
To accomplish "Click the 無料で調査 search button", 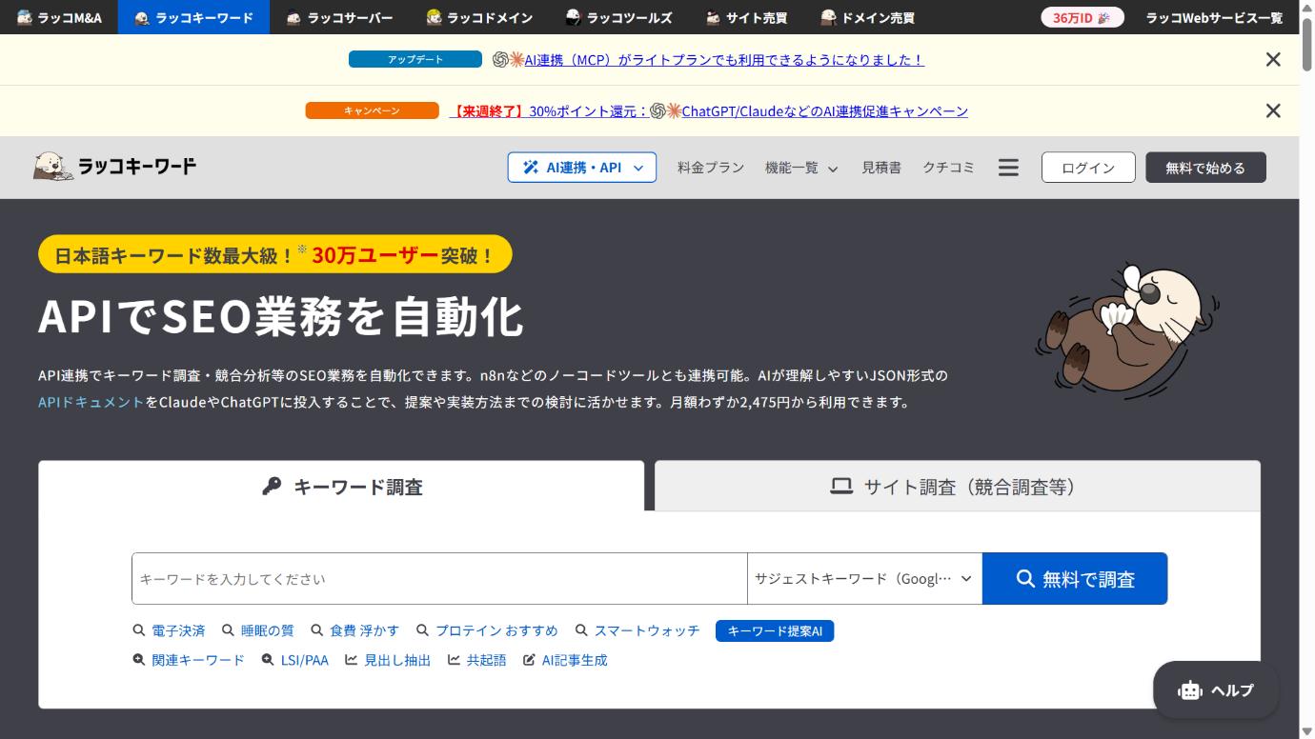I will [1075, 579].
